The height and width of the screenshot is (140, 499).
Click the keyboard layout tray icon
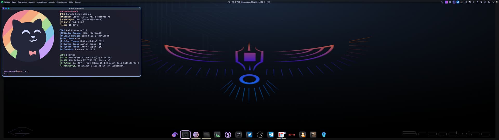click(462, 2)
